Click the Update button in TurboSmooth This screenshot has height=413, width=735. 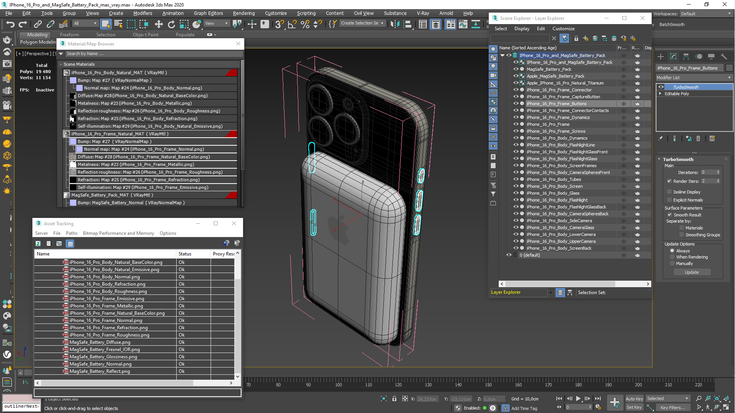pos(692,272)
